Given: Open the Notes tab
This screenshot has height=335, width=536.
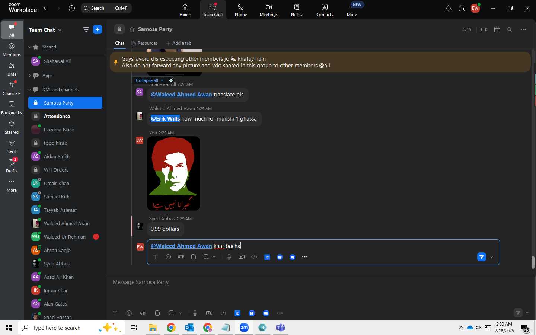Looking at the screenshot, I should (297, 10).
